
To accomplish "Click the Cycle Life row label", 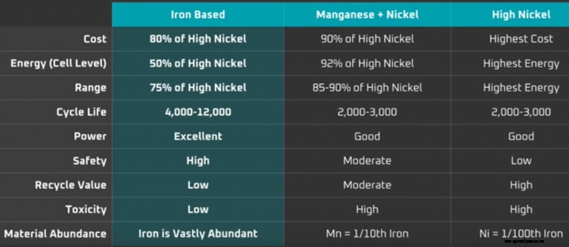I will click(81, 112).
